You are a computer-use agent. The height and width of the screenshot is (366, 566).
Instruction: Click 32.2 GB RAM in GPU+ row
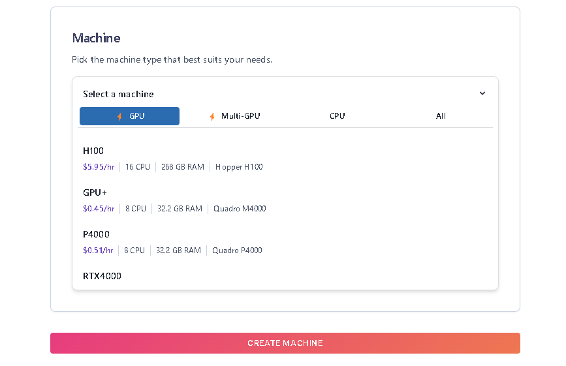[180, 209]
